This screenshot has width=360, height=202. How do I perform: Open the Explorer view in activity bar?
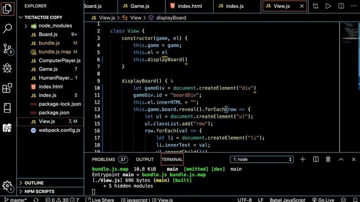(7, 9)
